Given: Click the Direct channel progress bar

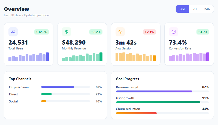Looking at the screenshot, I should [x=65, y=94].
